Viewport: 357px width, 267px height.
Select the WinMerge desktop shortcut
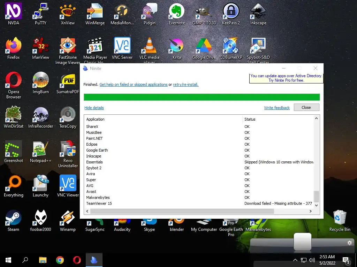95,14
